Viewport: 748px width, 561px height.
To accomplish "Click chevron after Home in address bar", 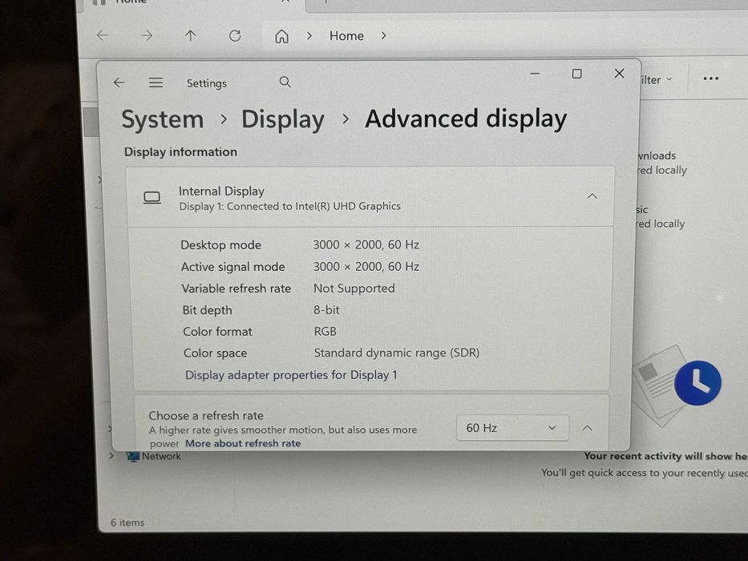I will pyautogui.click(x=383, y=36).
